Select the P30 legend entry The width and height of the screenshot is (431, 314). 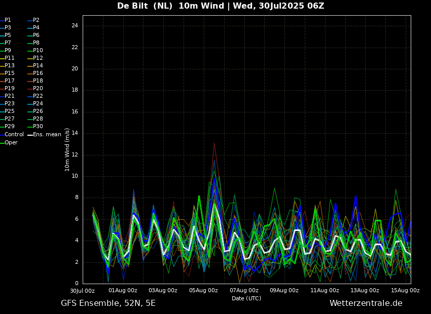(38, 127)
